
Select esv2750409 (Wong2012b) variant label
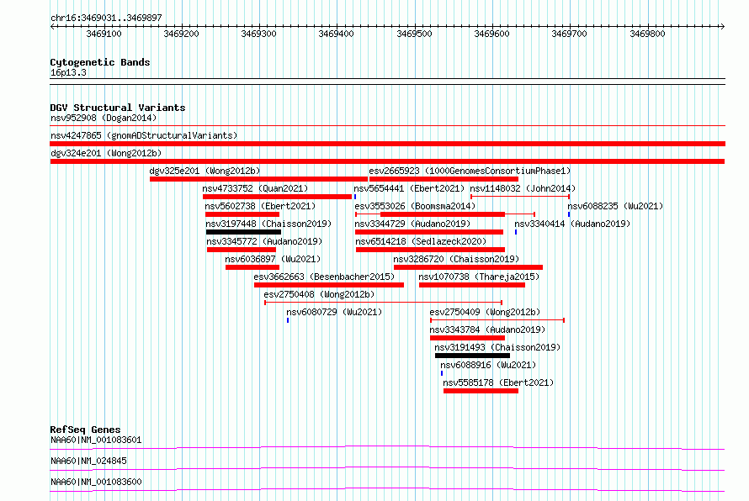(485, 312)
